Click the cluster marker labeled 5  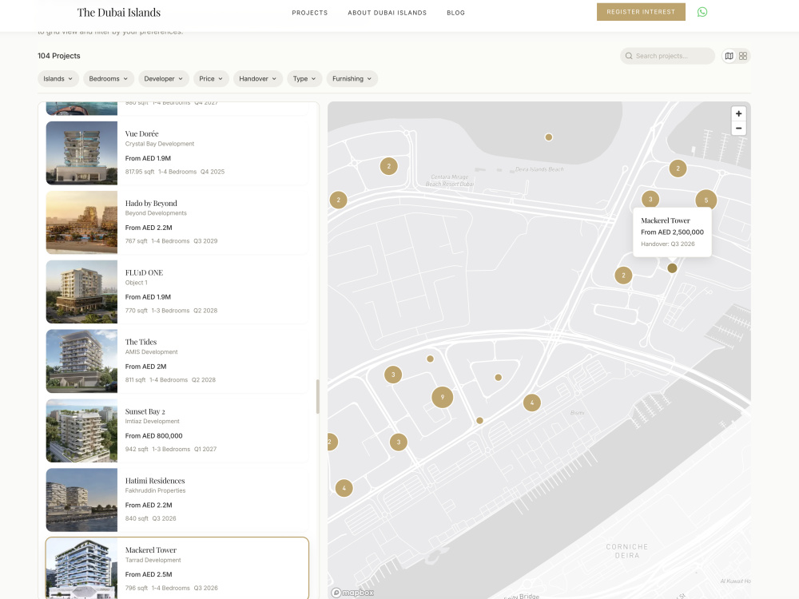706,200
